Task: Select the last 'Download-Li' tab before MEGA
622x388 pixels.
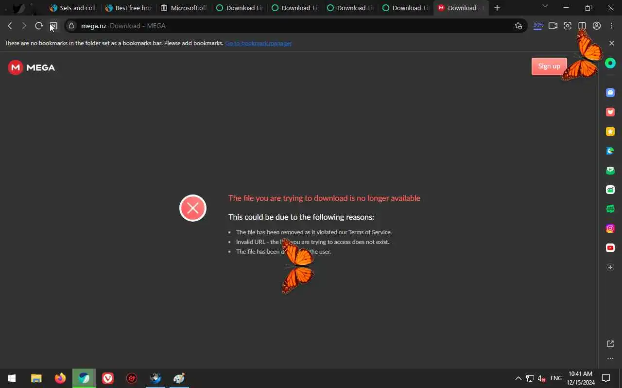Action: click(x=405, y=8)
